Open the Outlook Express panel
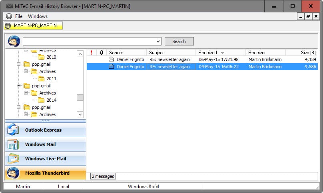 pos(46,130)
